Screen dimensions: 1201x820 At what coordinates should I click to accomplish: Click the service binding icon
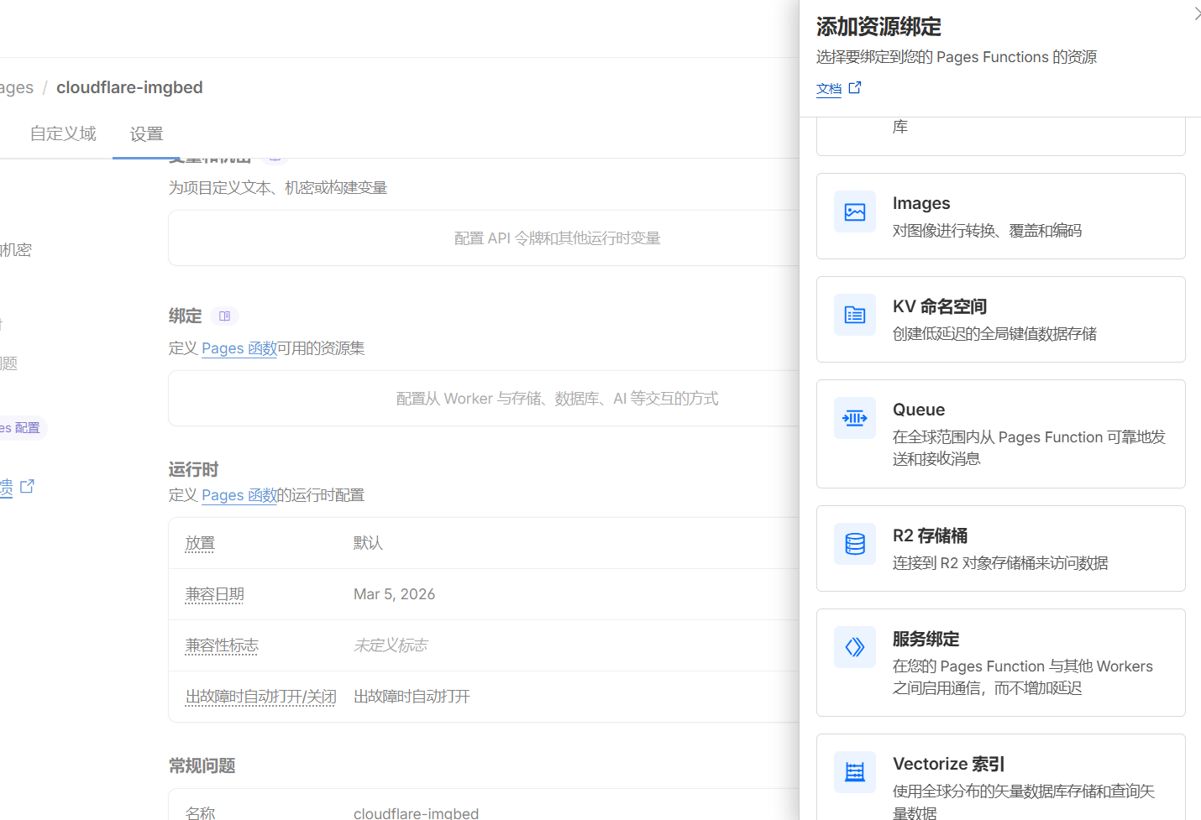(x=854, y=647)
